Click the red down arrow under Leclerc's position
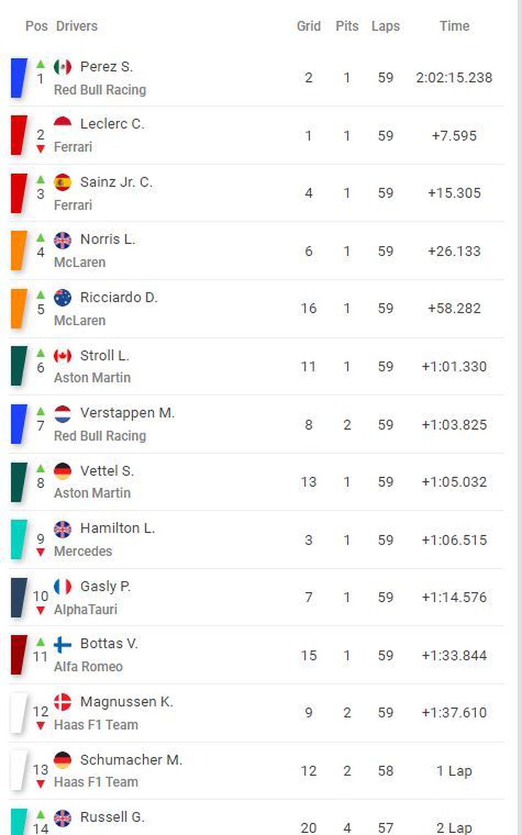Viewport: 522px width, 835px height. point(41,149)
